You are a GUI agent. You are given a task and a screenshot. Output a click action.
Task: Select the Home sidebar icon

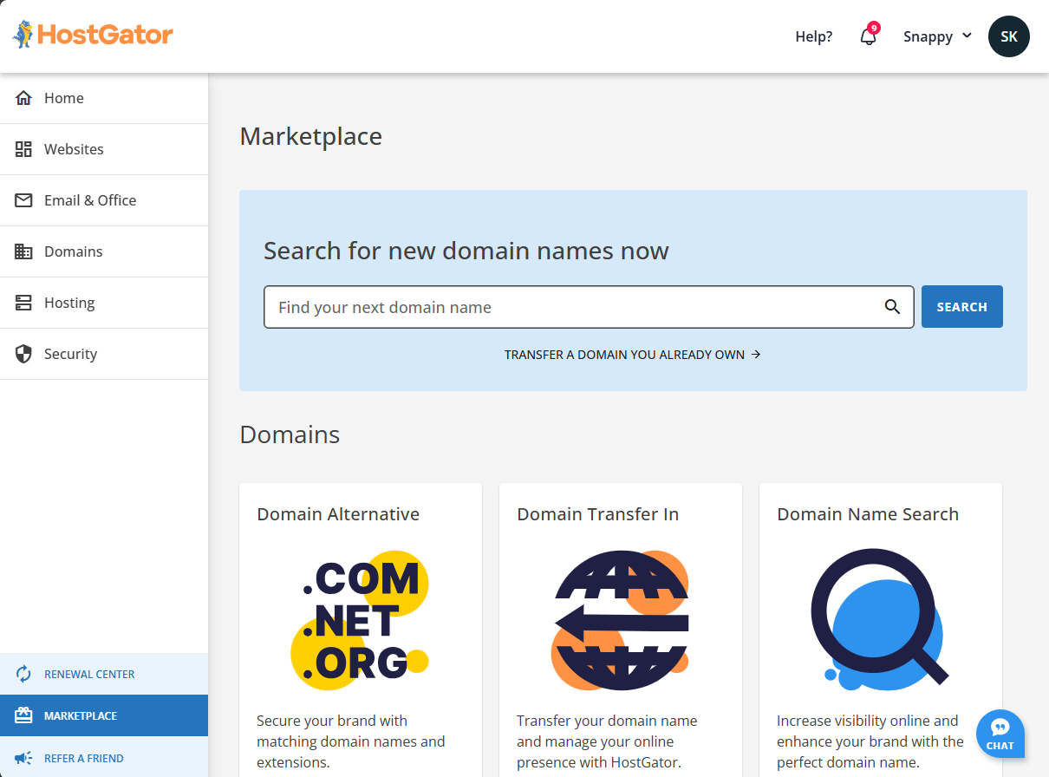tap(23, 97)
